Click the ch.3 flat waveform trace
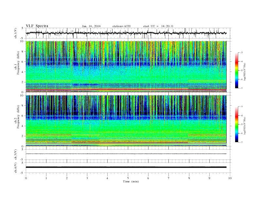 pyautogui.click(x=126, y=154)
